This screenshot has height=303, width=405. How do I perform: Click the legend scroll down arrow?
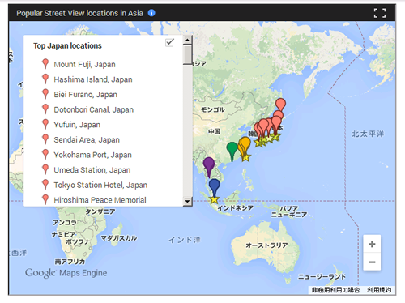point(187,201)
